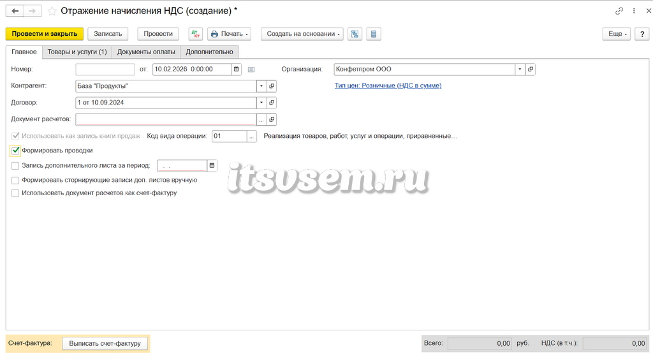
Task: Uncheck Формировать проводки checkbox
Action: click(15, 151)
